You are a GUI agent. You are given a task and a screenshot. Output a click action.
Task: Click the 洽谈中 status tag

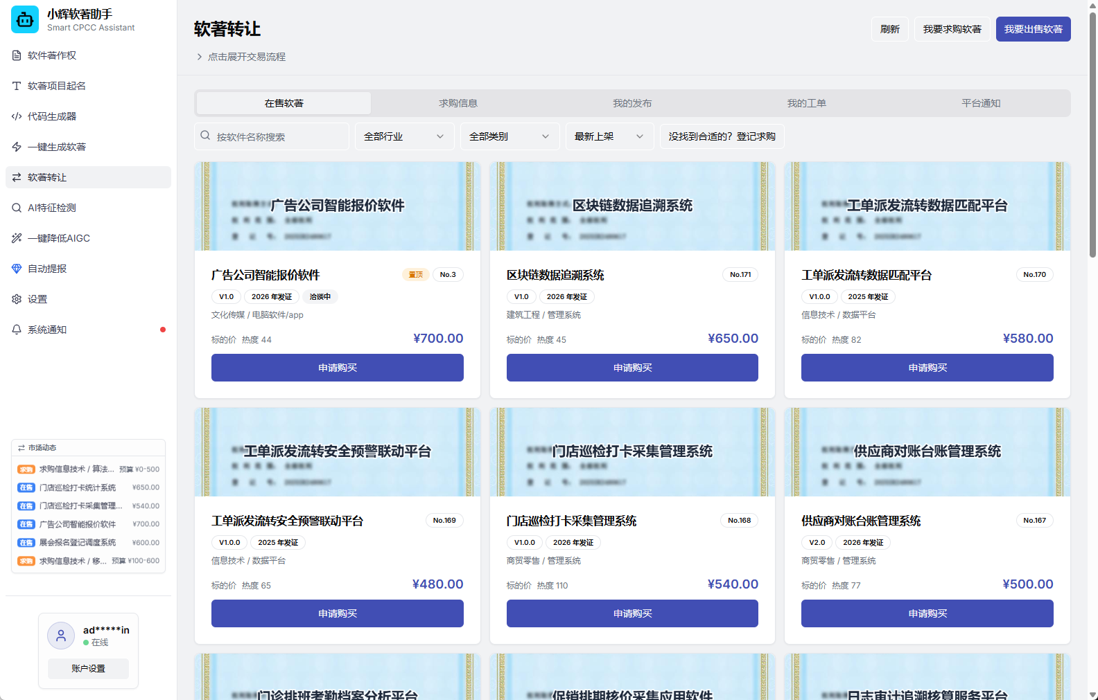point(320,297)
